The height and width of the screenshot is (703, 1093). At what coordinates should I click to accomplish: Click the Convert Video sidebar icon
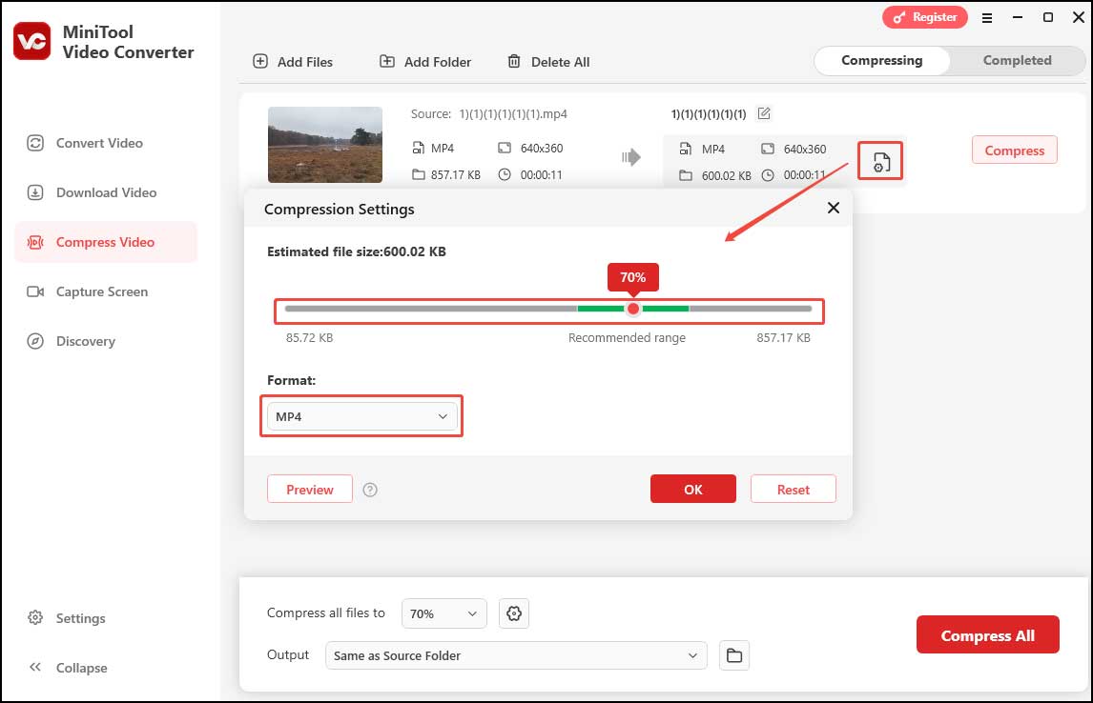click(35, 143)
